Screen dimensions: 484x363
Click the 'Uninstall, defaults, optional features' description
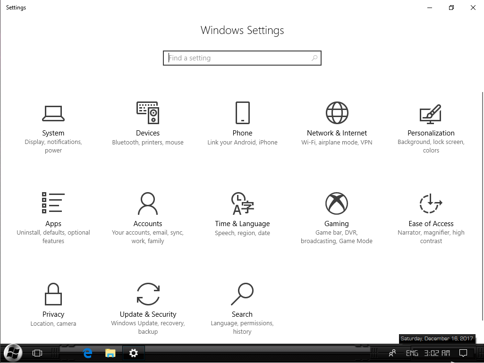pos(53,237)
